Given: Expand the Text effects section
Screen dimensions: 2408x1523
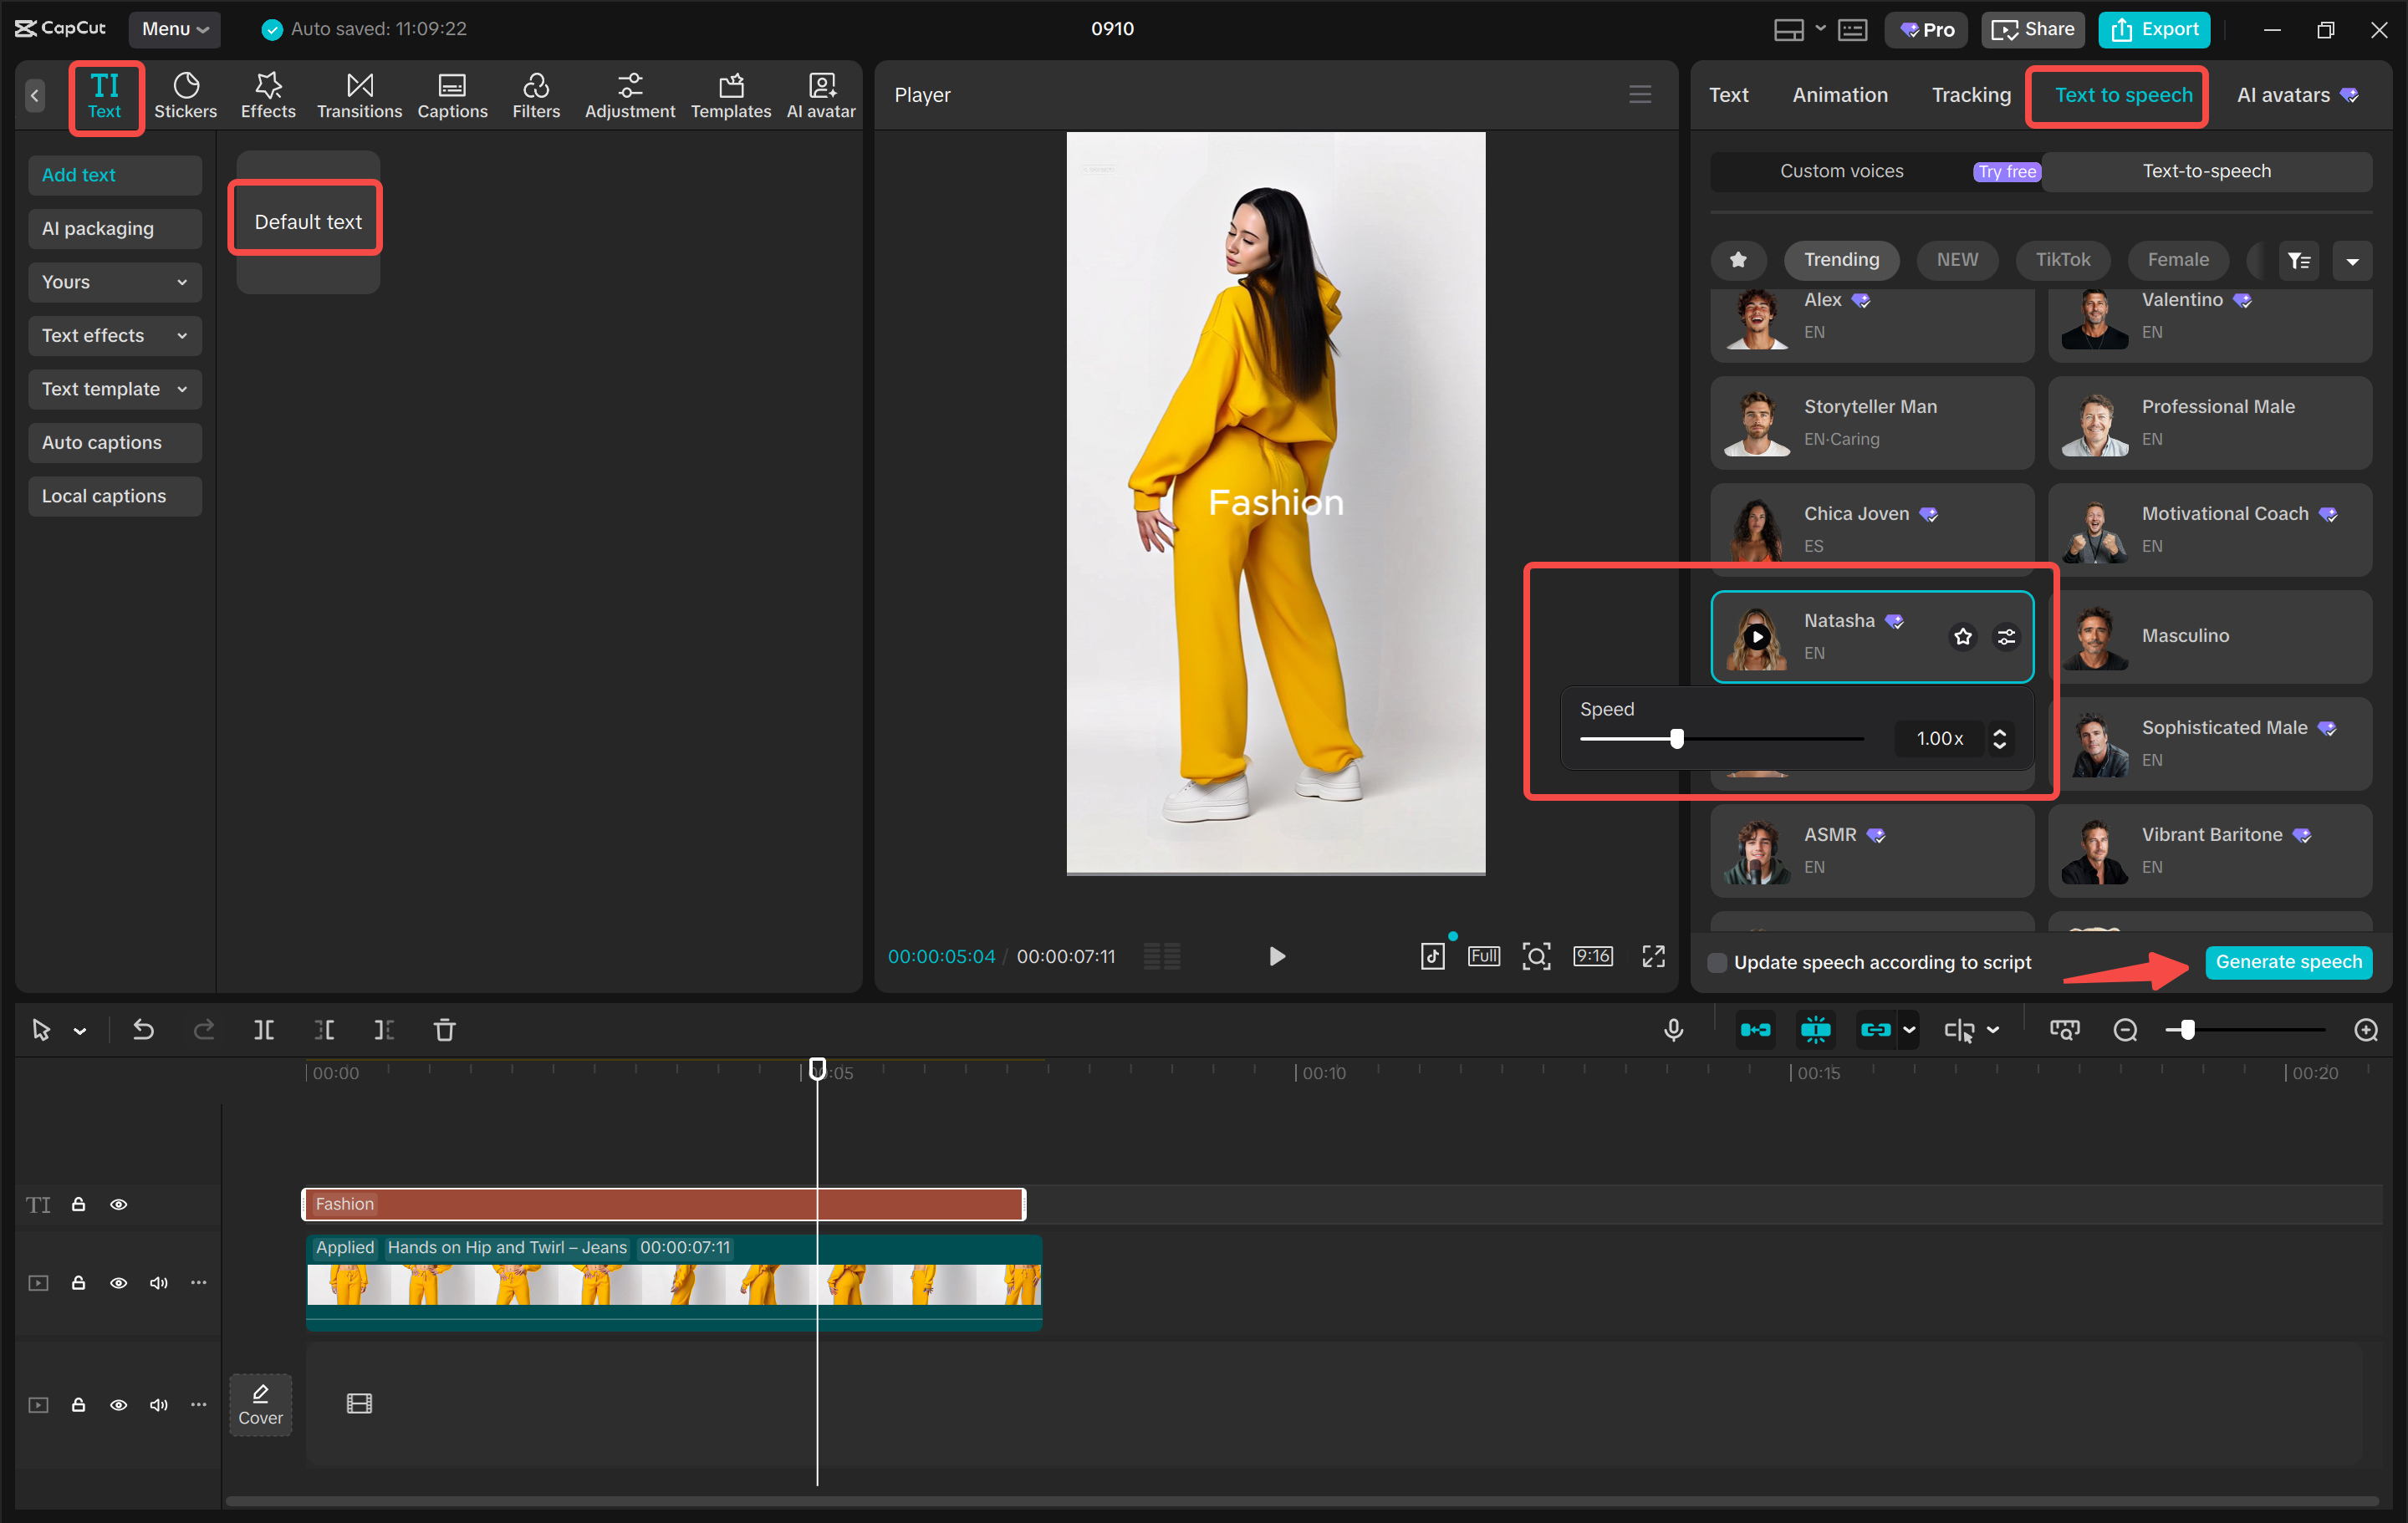Looking at the screenshot, I should 114,335.
